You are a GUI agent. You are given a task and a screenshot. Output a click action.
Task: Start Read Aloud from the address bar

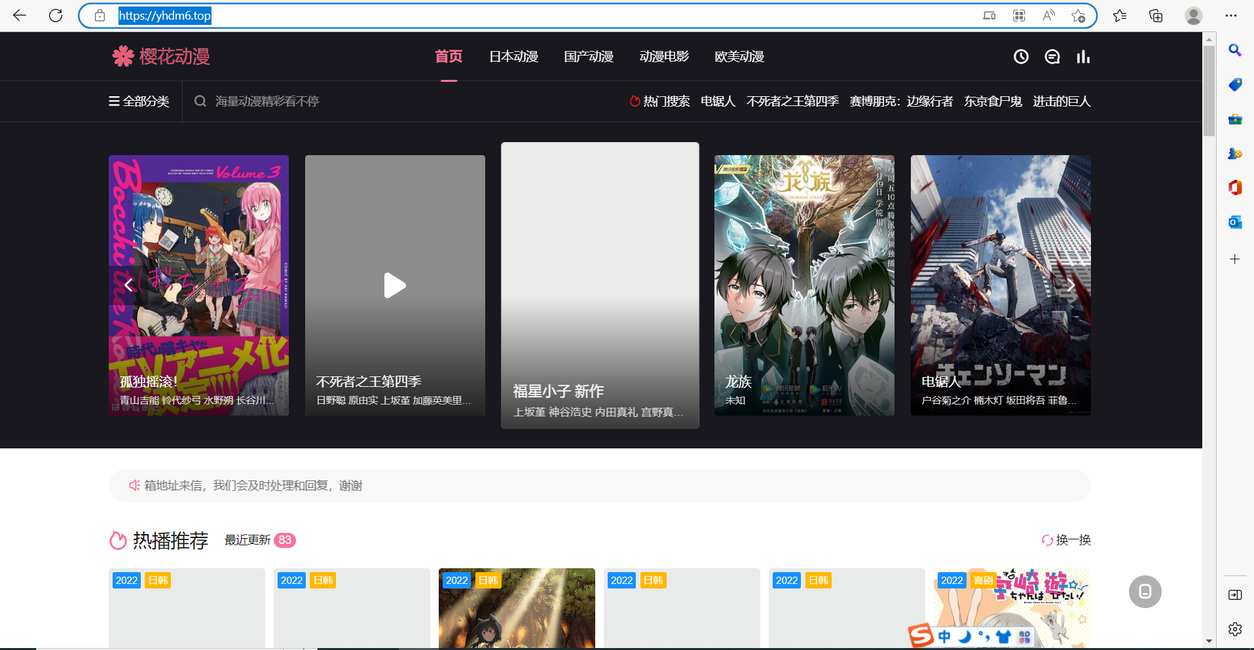click(x=1048, y=16)
